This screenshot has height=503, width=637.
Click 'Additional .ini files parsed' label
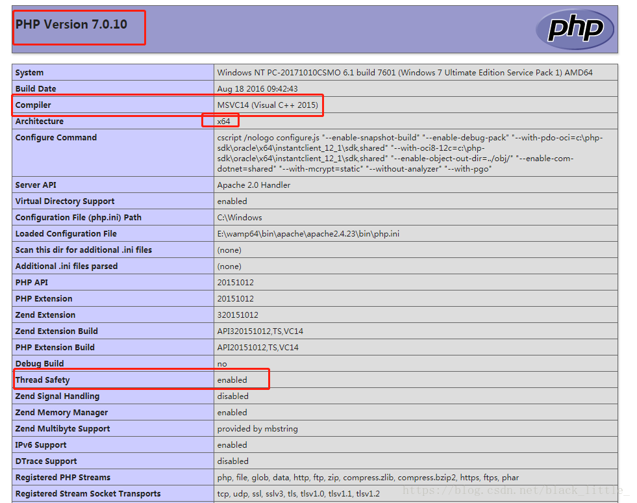point(66,266)
